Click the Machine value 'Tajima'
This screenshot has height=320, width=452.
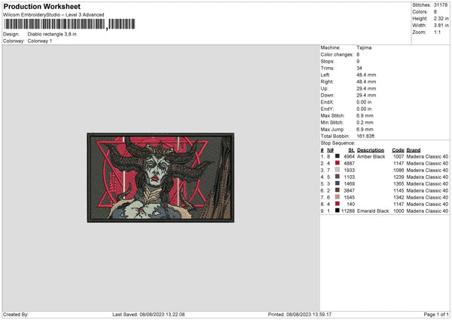(x=364, y=48)
